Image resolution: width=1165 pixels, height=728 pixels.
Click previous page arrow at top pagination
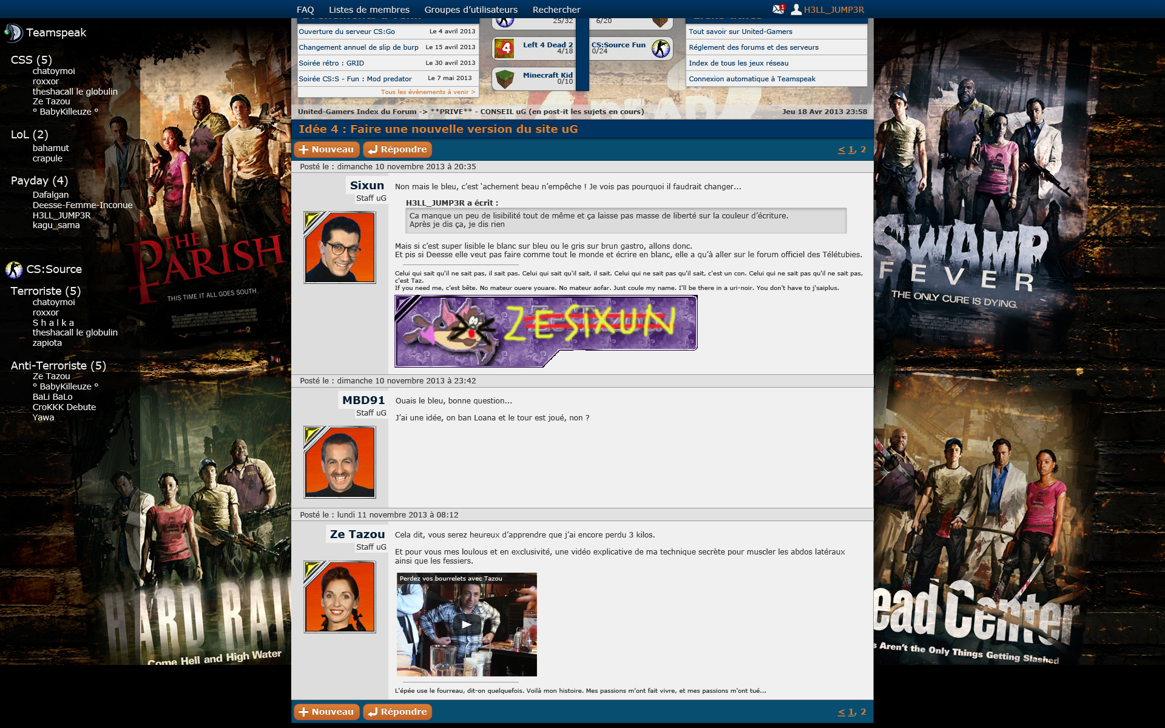click(842, 149)
